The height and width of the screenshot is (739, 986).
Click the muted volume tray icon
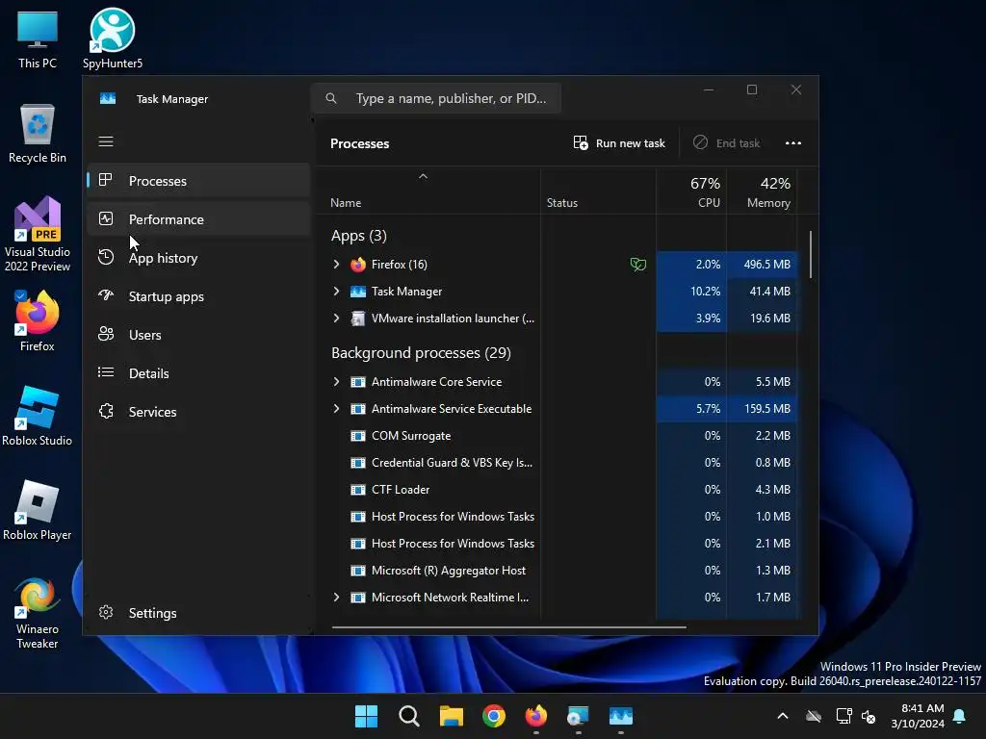(869, 716)
